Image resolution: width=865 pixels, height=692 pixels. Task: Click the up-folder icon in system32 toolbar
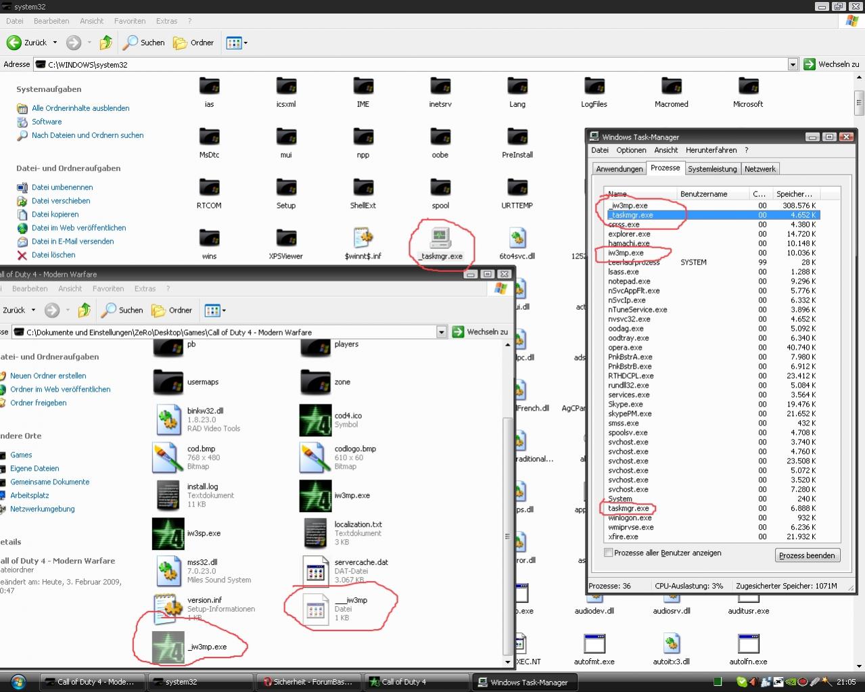pyautogui.click(x=106, y=43)
